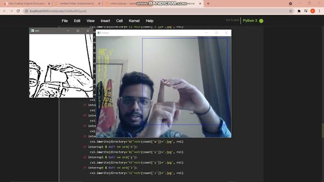Click the browser forward arrow
324x182 pixels.
11,11
